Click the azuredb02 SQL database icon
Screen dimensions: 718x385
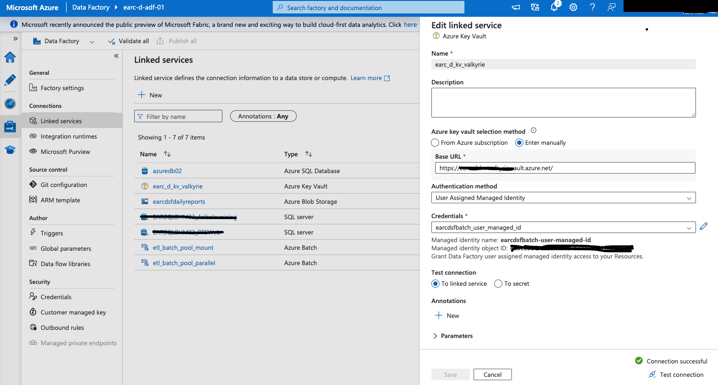pos(145,171)
